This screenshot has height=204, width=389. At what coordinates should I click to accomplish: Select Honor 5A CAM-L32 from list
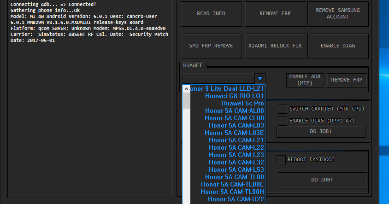[228, 163]
